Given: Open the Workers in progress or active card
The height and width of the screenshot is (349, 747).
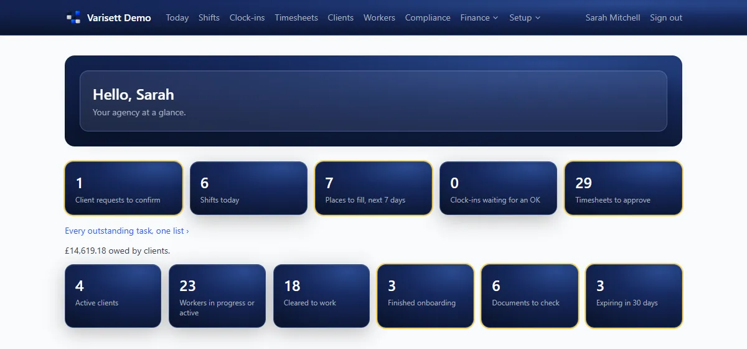Looking at the screenshot, I should (217, 296).
